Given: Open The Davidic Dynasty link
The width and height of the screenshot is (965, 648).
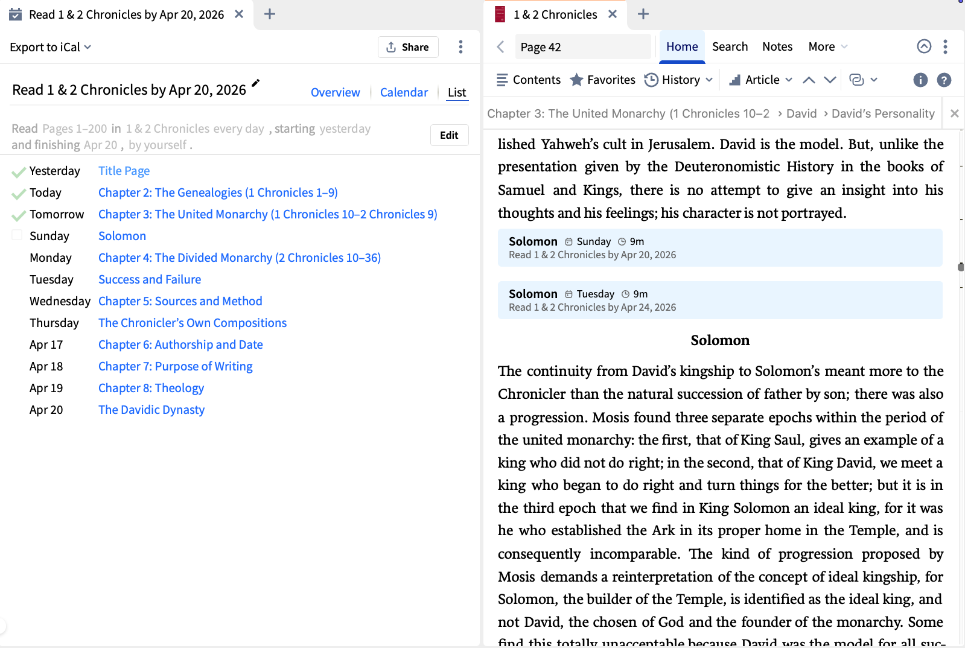Looking at the screenshot, I should (x=151, y=410).
